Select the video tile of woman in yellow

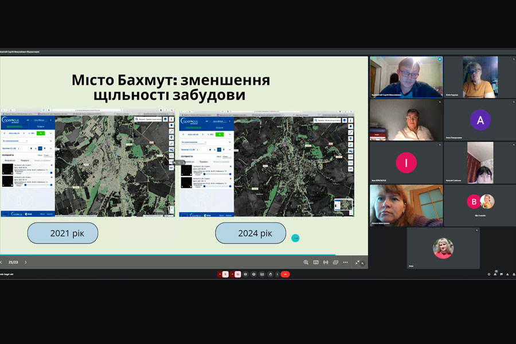click(x=480, y=77)
